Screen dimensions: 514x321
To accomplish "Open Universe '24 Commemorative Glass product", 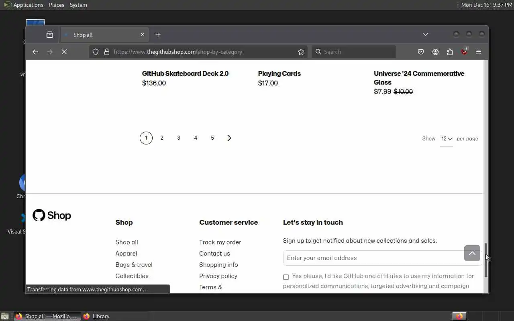I will click(x=419, y=78).
